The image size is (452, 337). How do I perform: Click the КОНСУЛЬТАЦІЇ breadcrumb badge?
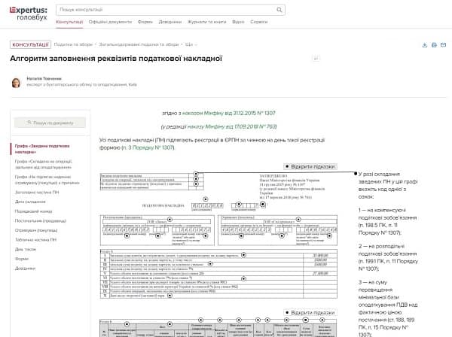pos(31,44)
